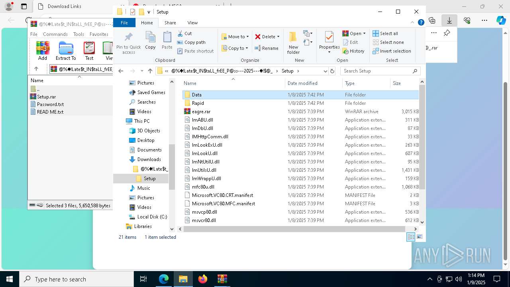The height and width of the screenshot is (287, 510).
Task: Expand Delete options arrow
Action: [x=278, y=37]
